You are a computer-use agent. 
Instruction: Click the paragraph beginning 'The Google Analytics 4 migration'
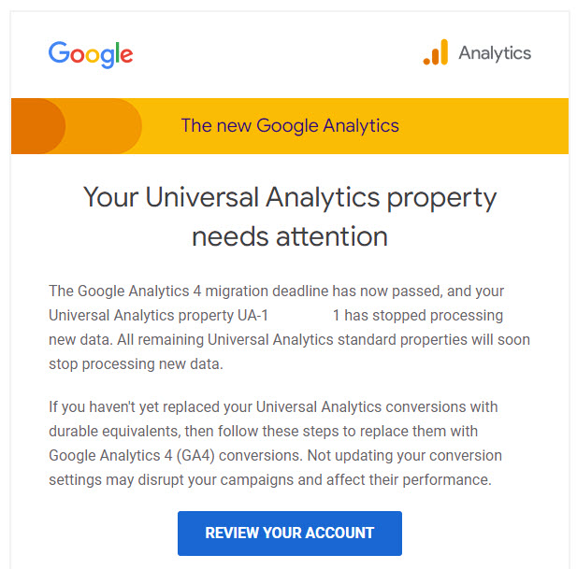[x=289, y=327]
